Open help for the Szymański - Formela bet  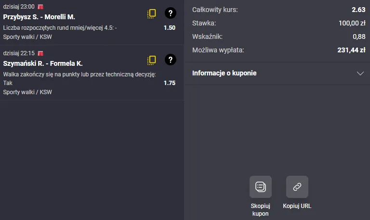coord(171,60)
